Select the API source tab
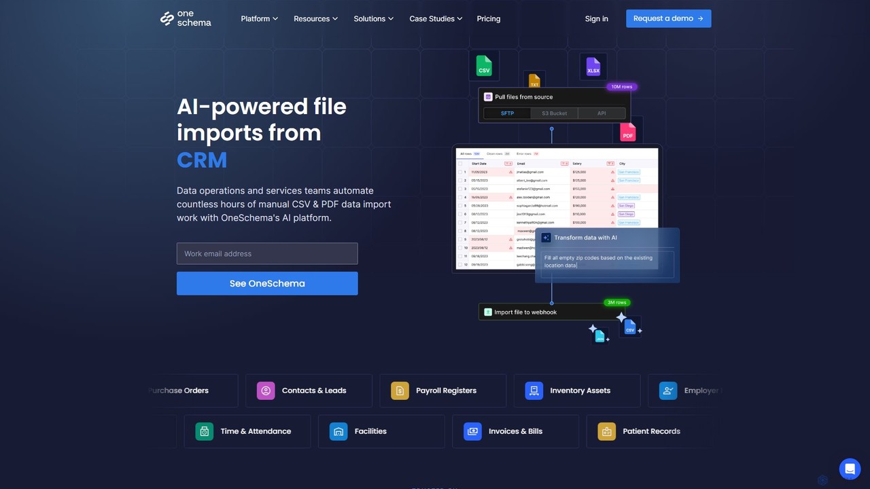The height and width of the screenshot is (489, 870). [602, 113]
